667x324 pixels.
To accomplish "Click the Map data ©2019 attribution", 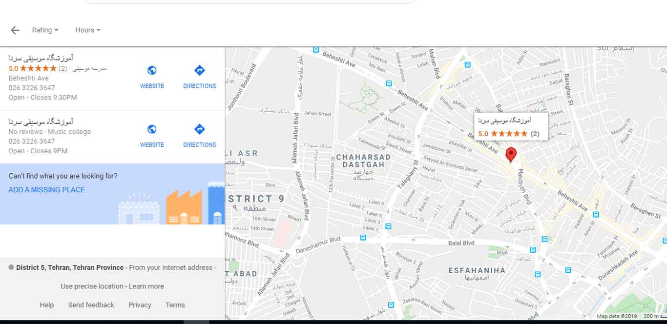I will (x=617, y=316).
